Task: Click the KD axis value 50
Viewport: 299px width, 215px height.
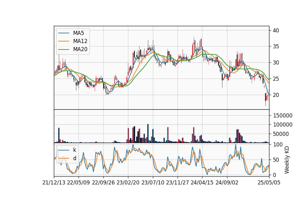Action: coord(276,160)
